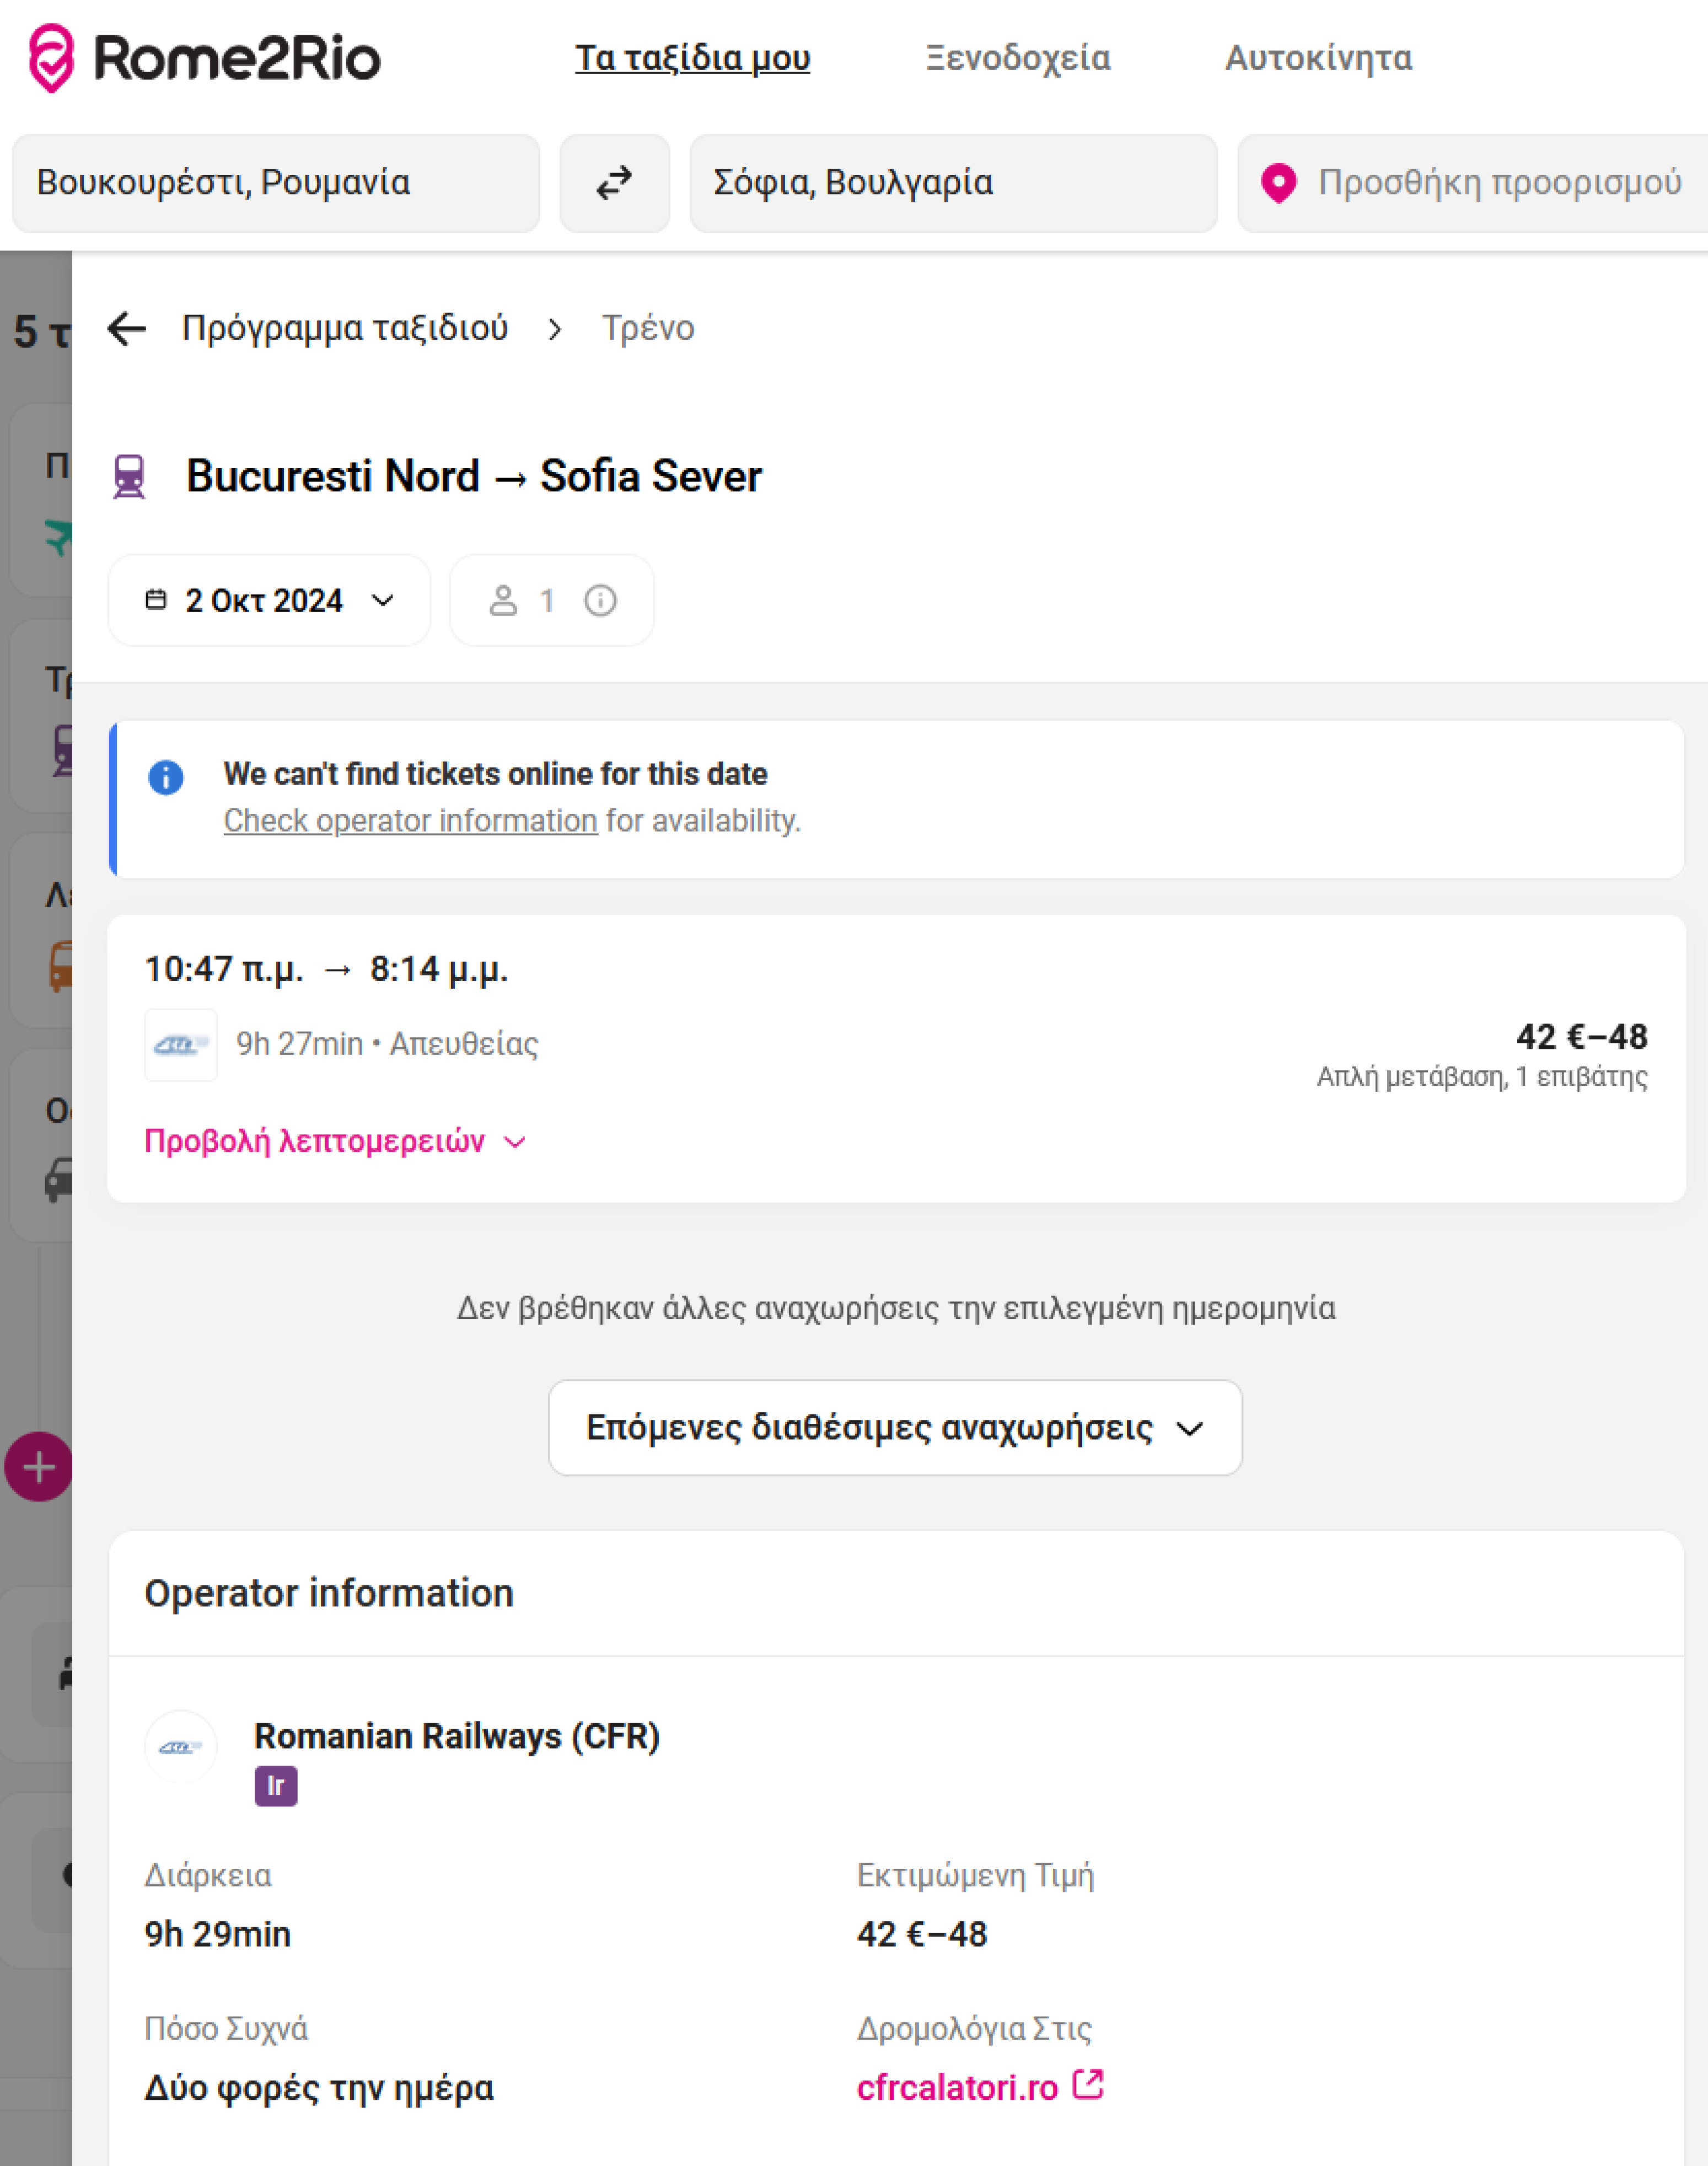Open Αυτοκίνητα section
Screen dimensions: 1708x2166
tap(1318, 58)
